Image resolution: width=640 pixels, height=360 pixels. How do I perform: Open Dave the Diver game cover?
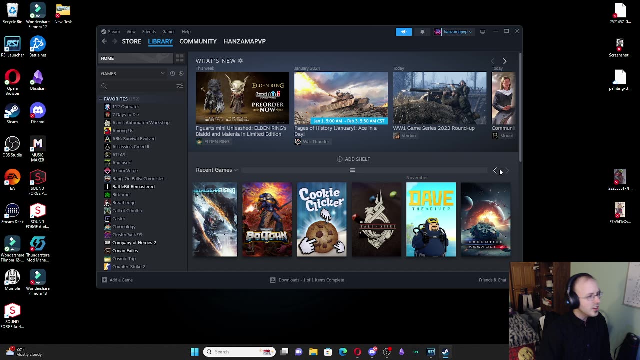[x=431, y=220]
